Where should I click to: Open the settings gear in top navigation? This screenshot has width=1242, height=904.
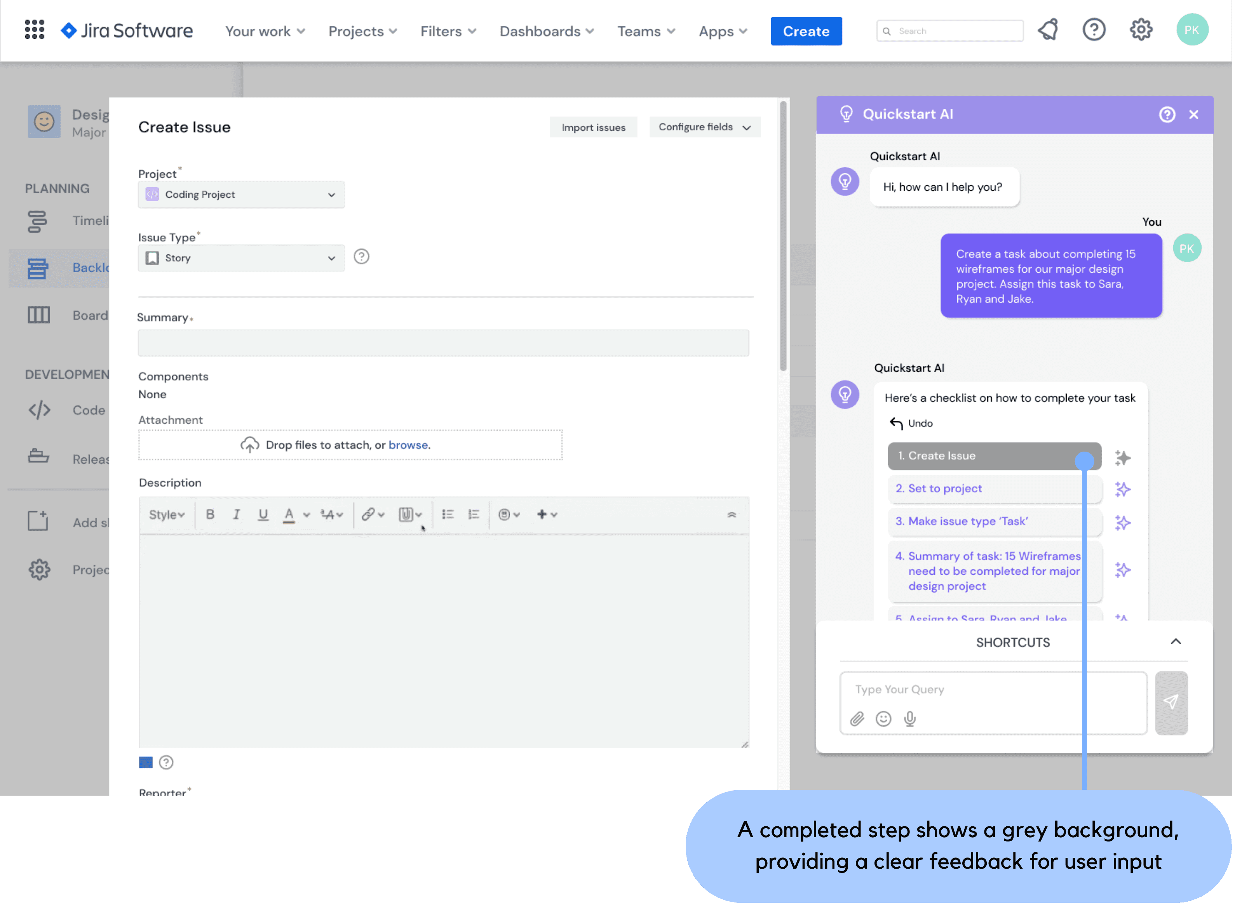click(x=1141, y=30)
